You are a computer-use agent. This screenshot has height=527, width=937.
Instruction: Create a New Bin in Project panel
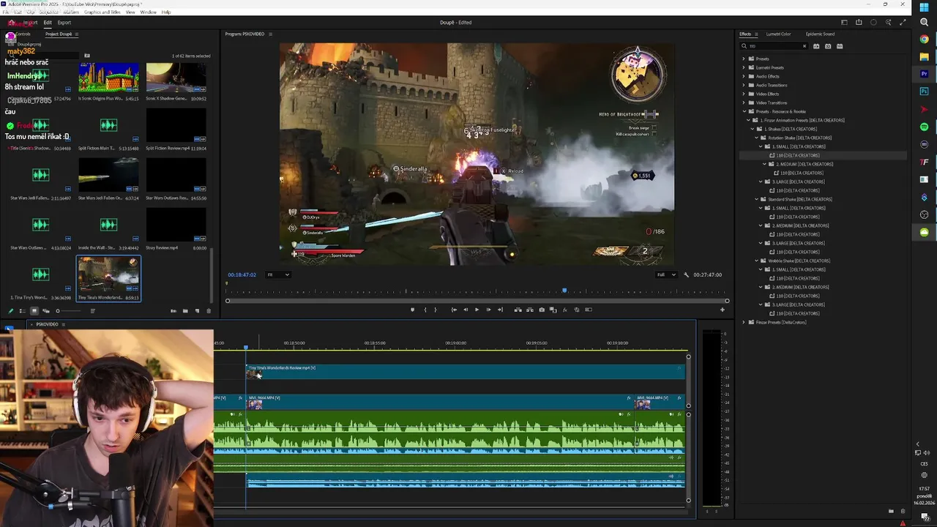pos(185,311)
